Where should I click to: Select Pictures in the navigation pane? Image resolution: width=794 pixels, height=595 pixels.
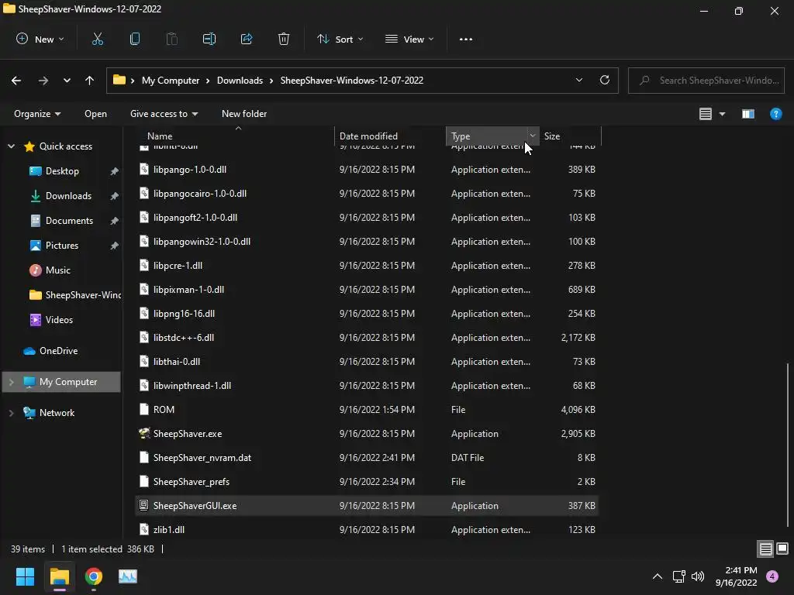click(62, 246)
